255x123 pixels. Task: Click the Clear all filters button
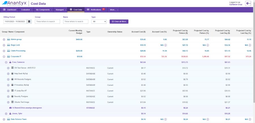[119, 21]
